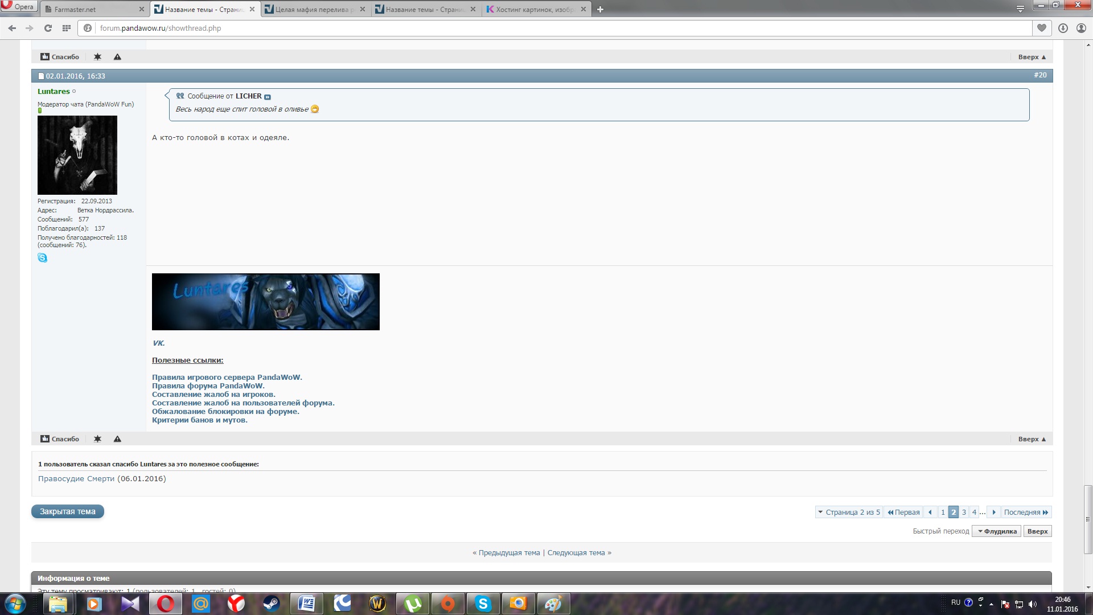
Task: Click the view original post icon beside LICHER
Action: [x=268, y=97]
